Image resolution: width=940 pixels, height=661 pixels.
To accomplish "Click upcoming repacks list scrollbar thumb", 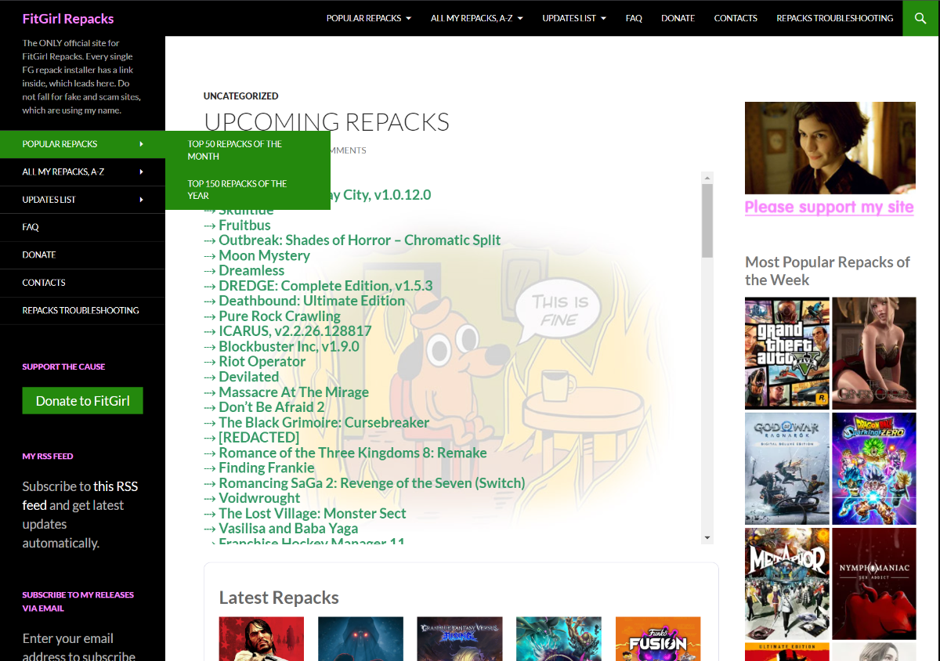I will [x=707, y=221].
